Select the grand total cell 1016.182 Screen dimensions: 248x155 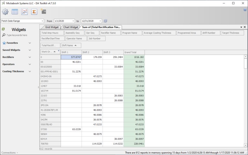134,57
